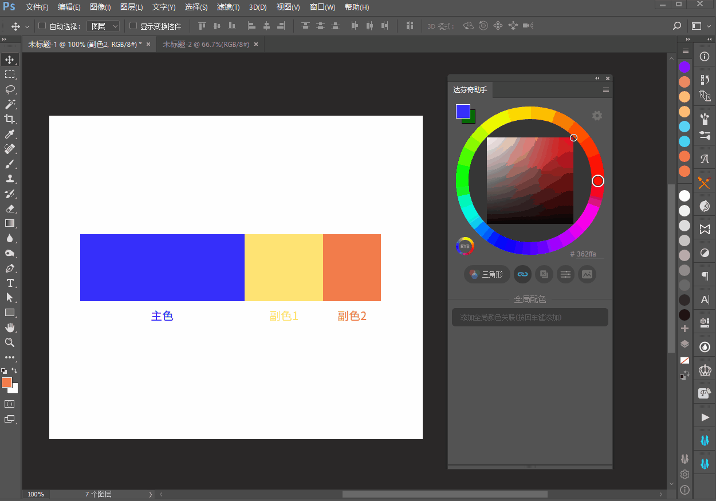Screen dimensions: 716x501
Task: Click the sliders button in 达芬奇助手
Action: point(565,274)
